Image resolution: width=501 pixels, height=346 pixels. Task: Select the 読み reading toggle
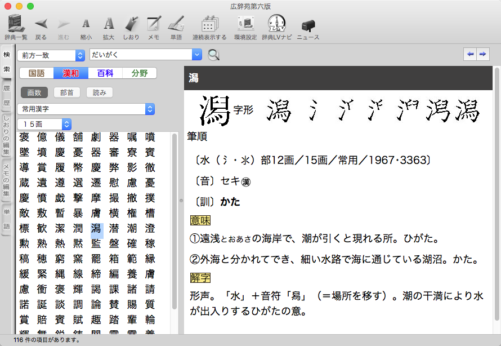pyautogui.click(x=100, y=92)
